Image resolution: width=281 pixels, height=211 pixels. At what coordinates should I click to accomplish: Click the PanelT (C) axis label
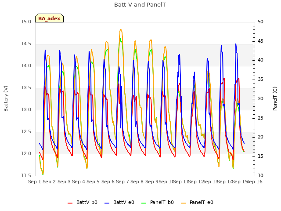point(275,98)
